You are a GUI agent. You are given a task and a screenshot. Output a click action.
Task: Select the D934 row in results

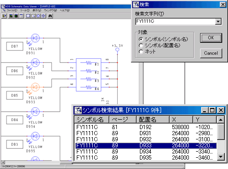pos(146,152)
